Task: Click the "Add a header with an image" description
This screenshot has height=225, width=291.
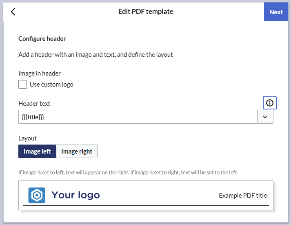Action: [x=96, y=55]
